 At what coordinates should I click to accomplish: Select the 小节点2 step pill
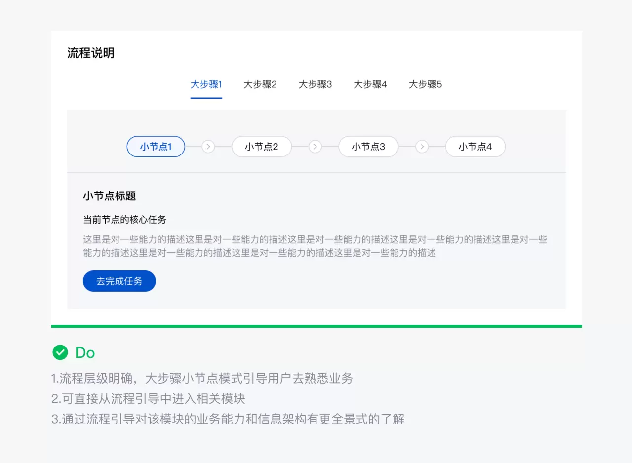(262, 147)
